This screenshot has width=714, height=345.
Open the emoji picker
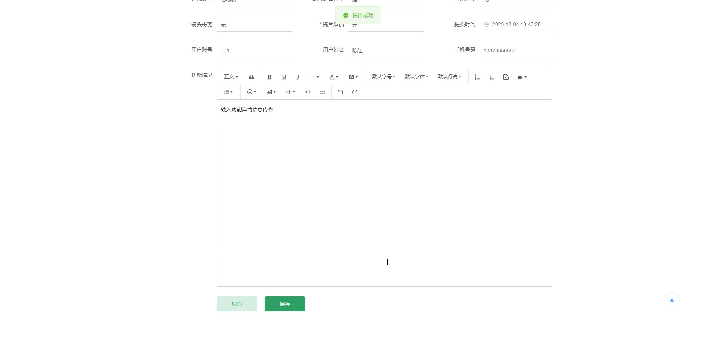click(x=252, y=92)
